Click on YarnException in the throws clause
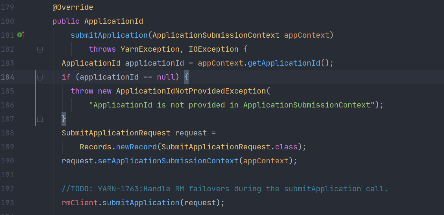 tap(150, 49)
